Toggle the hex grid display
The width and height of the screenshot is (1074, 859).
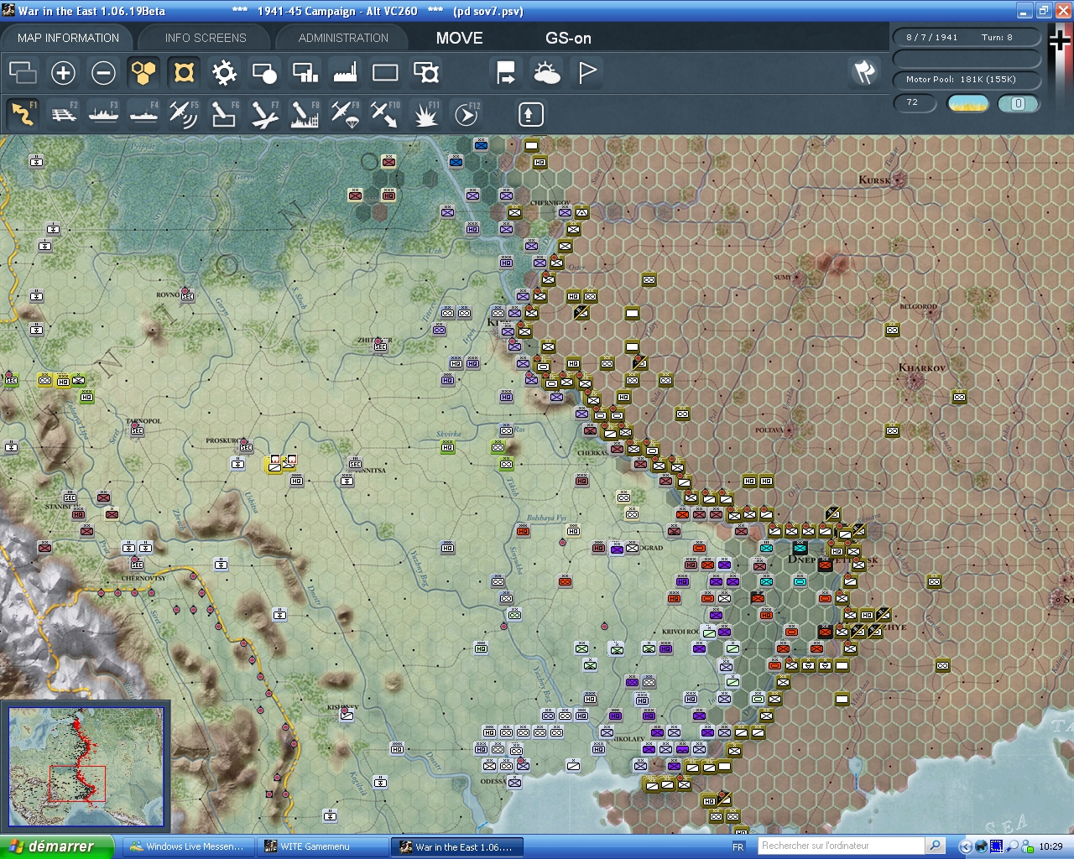(x=143, y=73)
